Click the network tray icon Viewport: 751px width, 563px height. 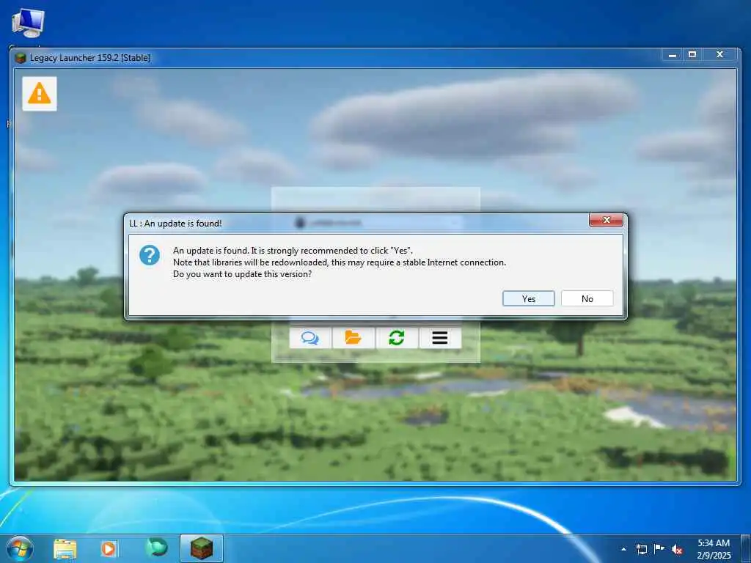pos(641,549)
